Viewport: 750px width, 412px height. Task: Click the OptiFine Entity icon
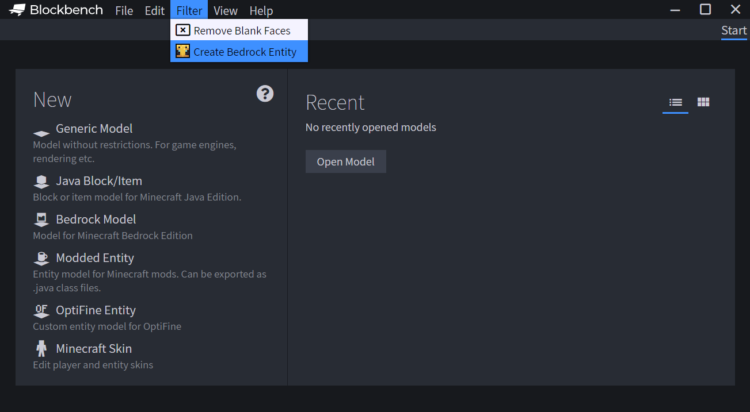point(41,311)
